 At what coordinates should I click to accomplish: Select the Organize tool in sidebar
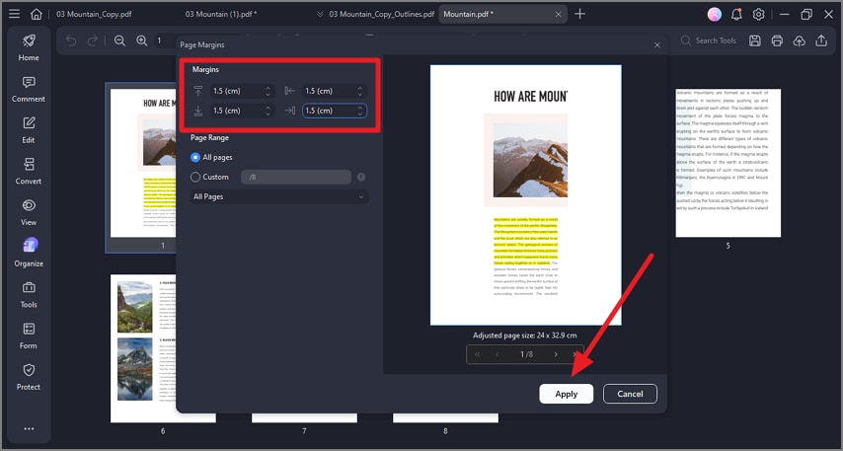tap(29, 254)
